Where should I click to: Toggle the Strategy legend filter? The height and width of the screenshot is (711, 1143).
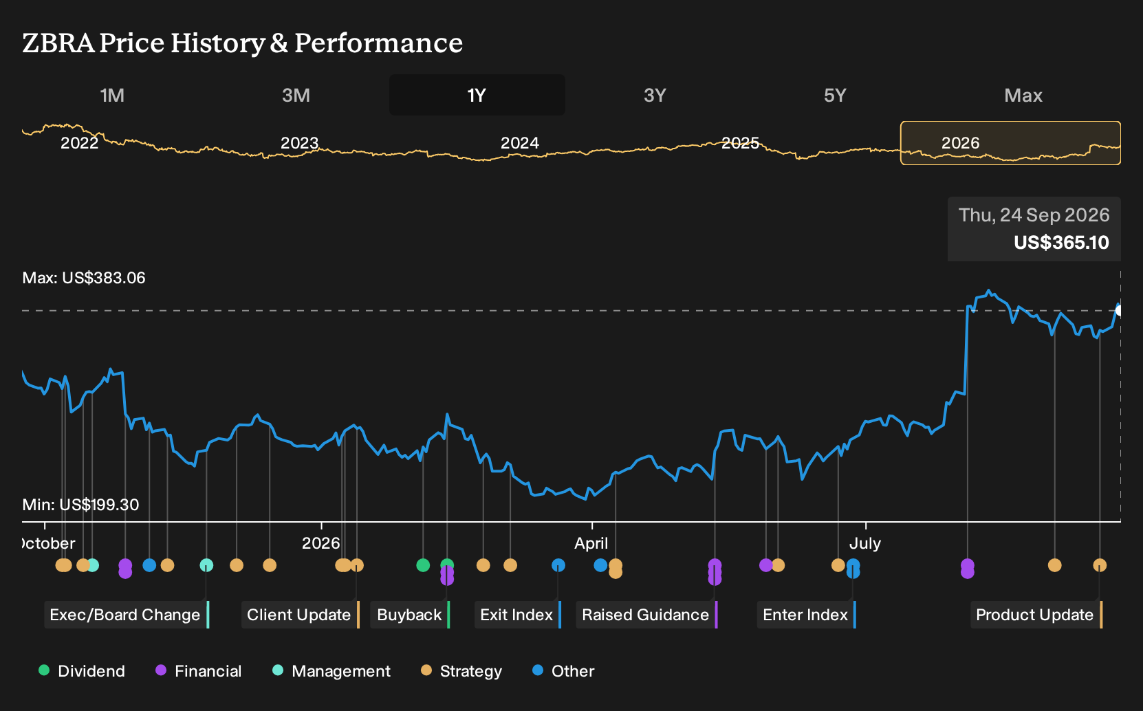(x=461, y=671)
